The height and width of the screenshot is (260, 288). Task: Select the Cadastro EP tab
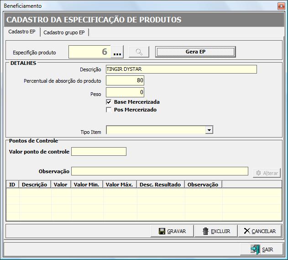pyautogui.click(x=21, y=32)
